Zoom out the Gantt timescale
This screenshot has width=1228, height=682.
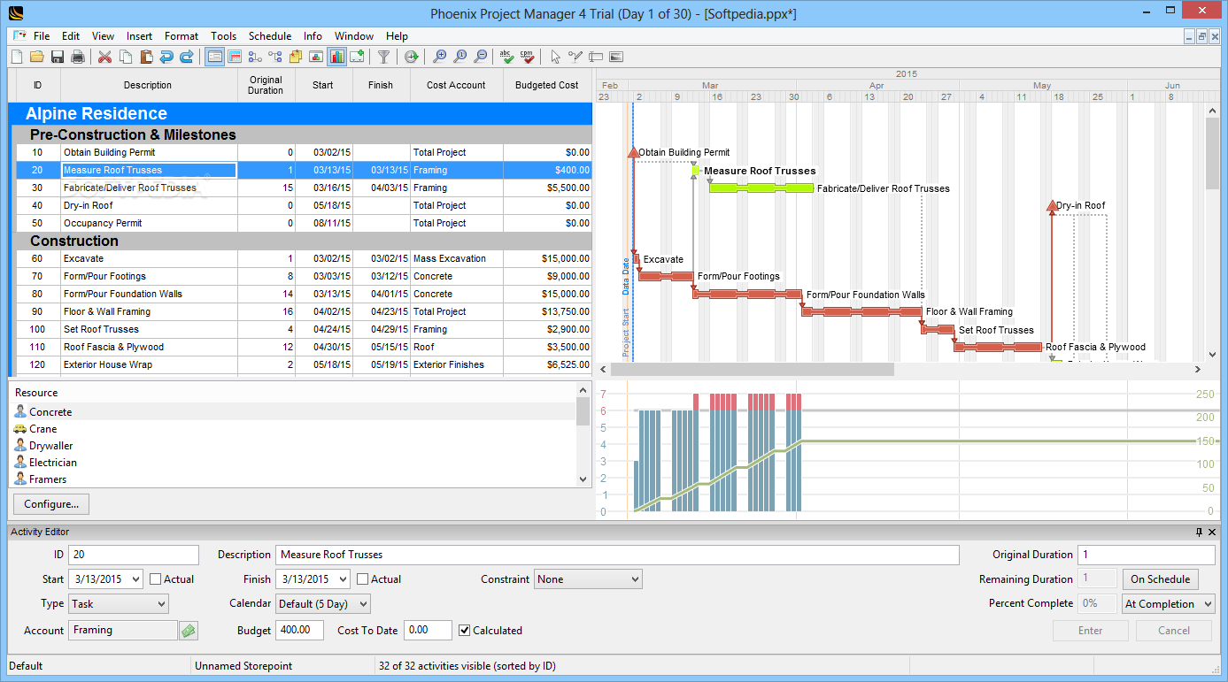(x=481, y=57)
